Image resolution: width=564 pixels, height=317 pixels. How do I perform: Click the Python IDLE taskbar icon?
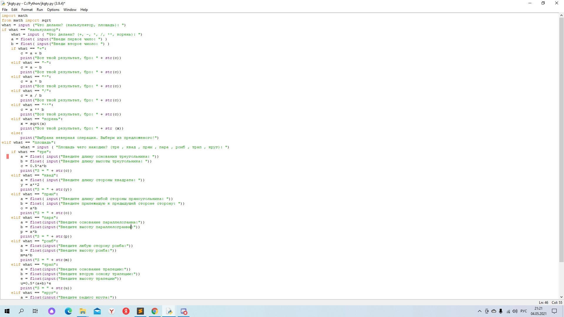(x=169, y=311)
